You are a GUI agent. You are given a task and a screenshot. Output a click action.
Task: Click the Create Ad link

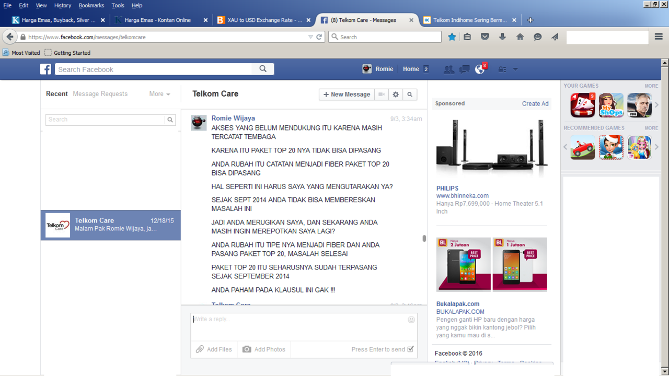(535, 103)
